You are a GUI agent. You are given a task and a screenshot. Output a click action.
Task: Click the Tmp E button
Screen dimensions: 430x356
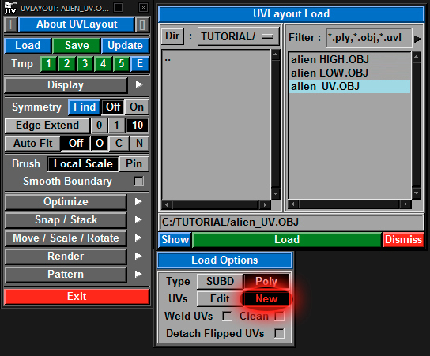coord(140,64)
